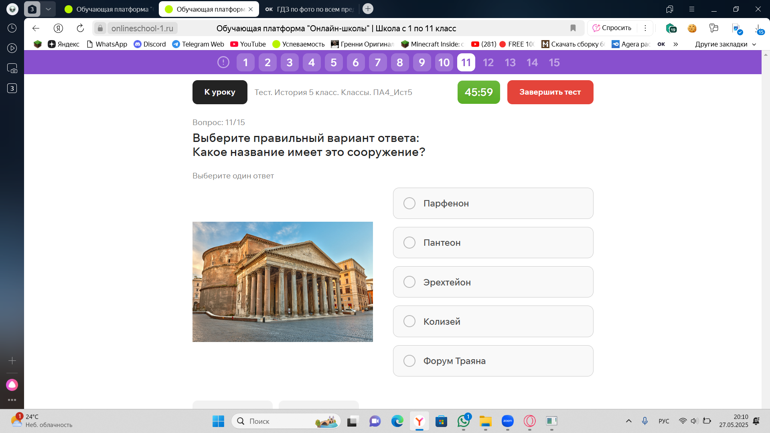Open the downloads icon with badge 15
770x433 pixels.
(x=759, y=29)
